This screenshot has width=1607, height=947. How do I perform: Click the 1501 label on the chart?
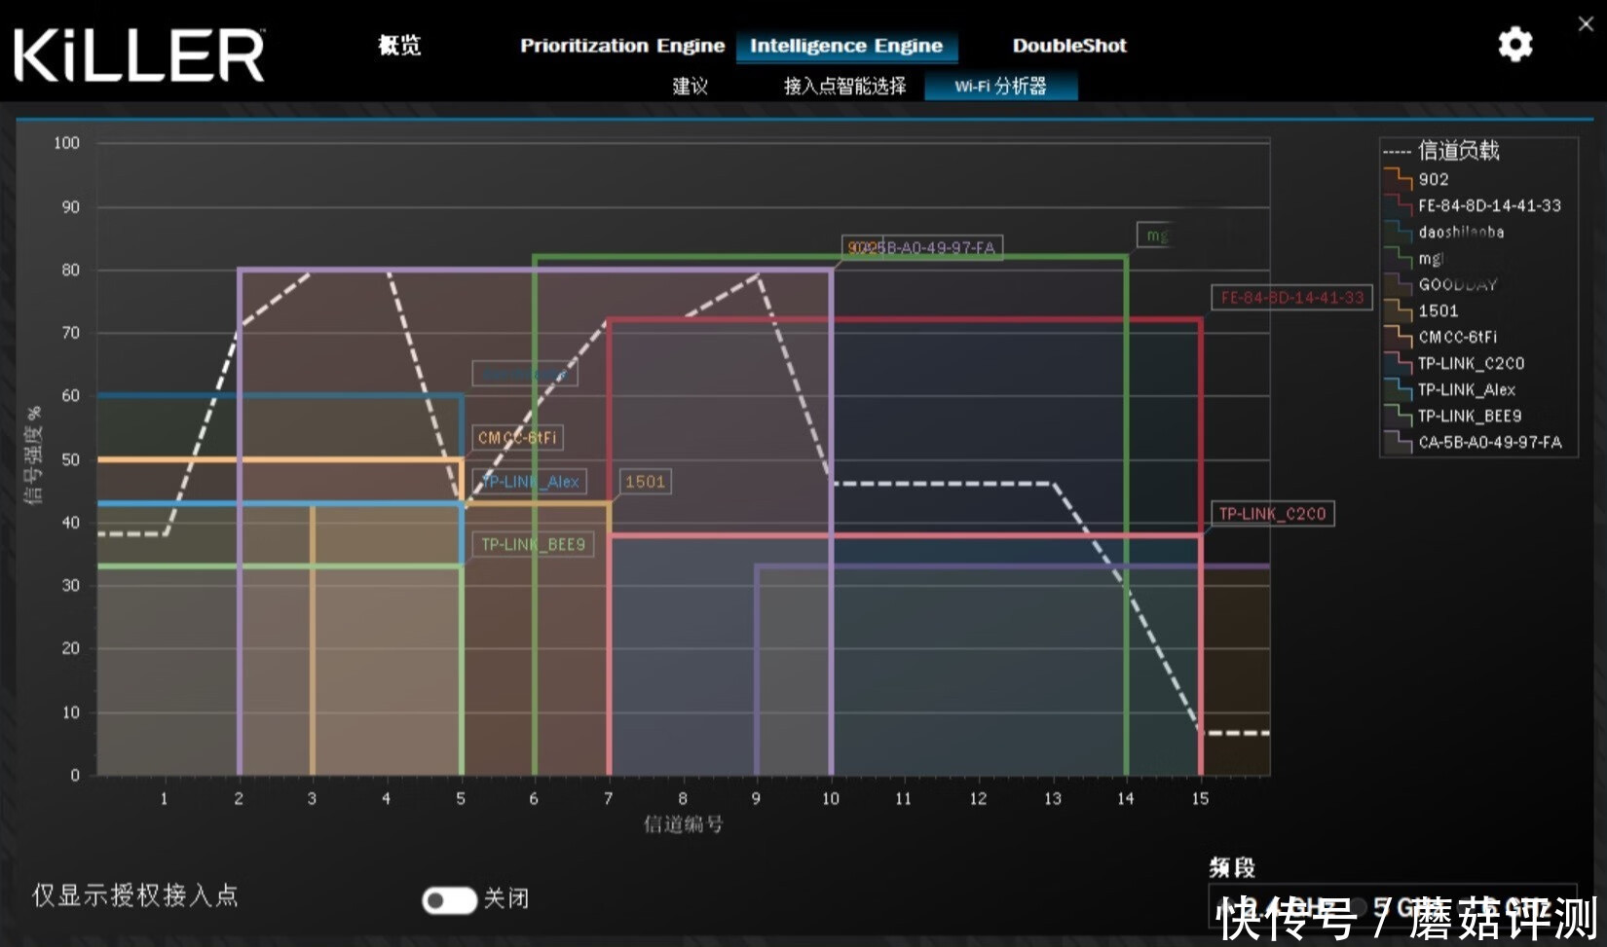pyautogui.click(x=645, y=481)
